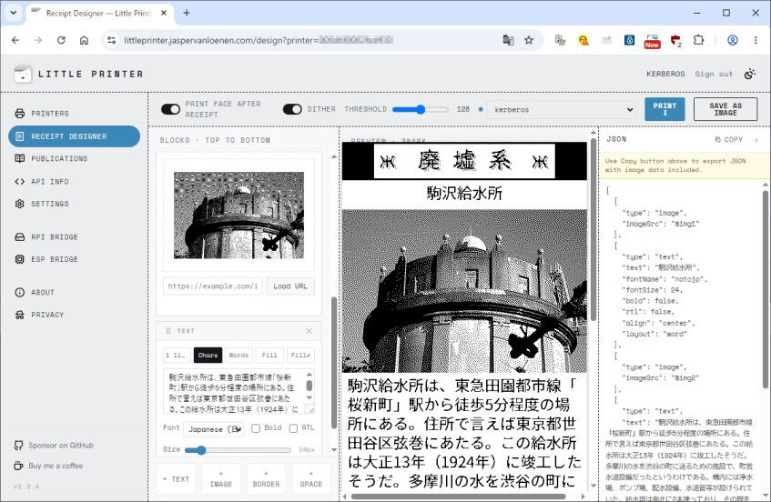Image resolution: width=771 pixels, height=502 pixels.
Task: Click the red shield extension icon
Action: 675,41
